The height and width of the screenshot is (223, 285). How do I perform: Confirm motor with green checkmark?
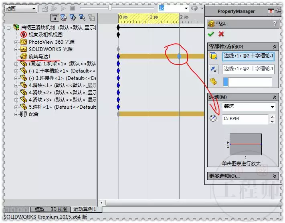coord(211,34)
